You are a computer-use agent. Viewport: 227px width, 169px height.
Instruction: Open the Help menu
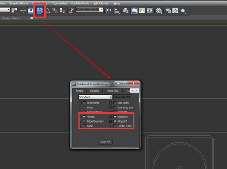tap(117, 4)
